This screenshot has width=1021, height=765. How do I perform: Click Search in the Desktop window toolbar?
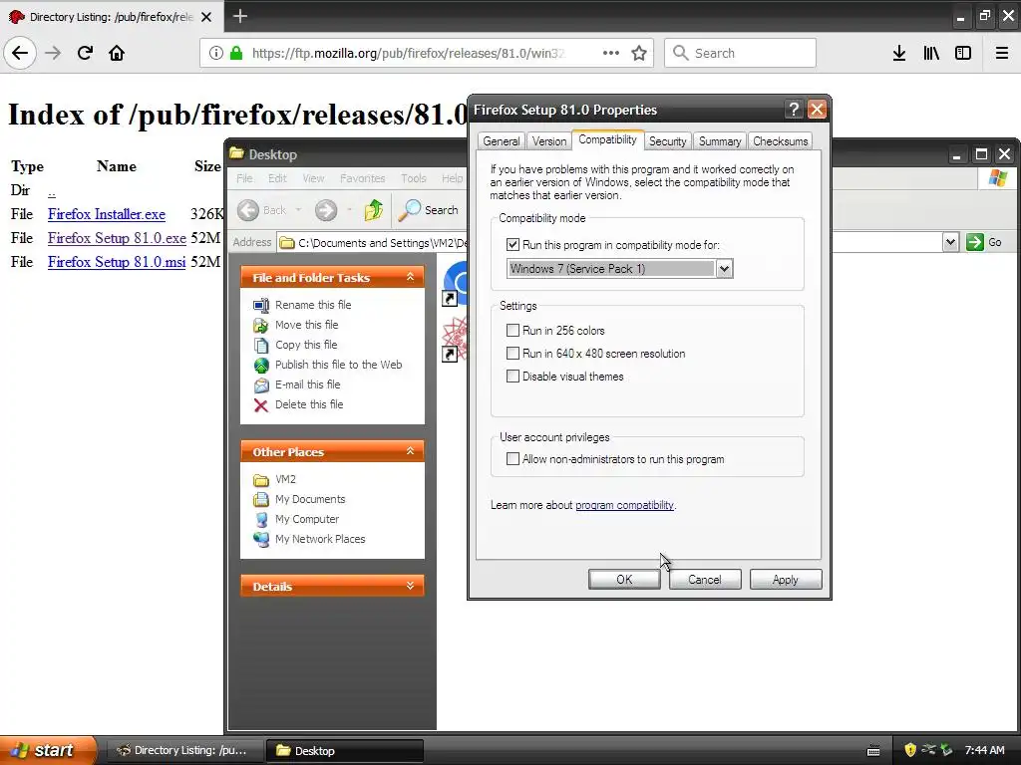point(428,209)
